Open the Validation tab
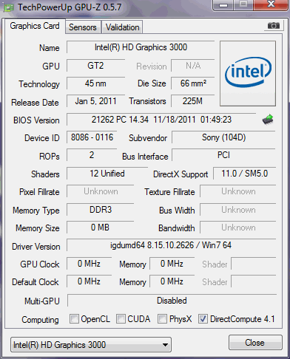This screenshot has height=359, width=290. point(123,27)
